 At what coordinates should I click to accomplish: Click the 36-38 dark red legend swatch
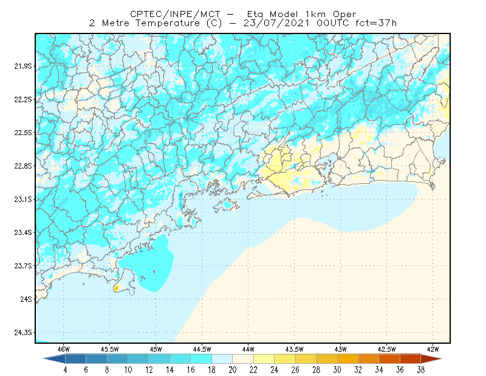click(411, 359)
